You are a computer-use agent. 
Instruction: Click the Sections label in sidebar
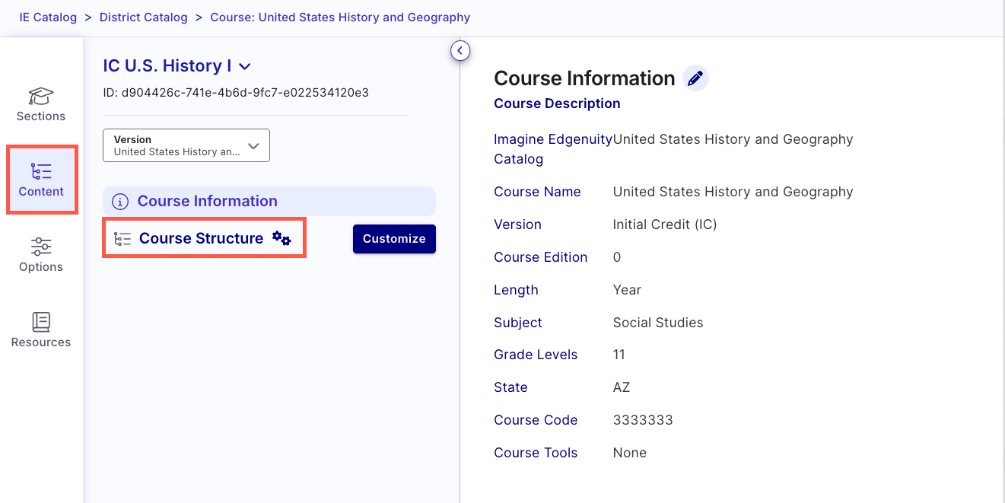(x=41, y=116)
